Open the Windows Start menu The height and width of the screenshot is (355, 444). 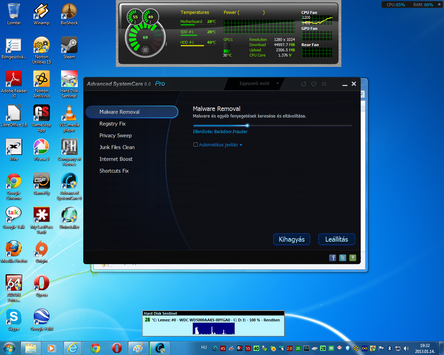click(x=9, y=348)
